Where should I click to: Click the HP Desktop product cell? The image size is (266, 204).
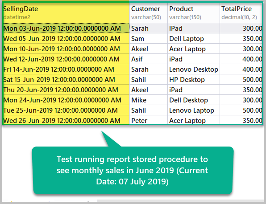pos(194,80)
